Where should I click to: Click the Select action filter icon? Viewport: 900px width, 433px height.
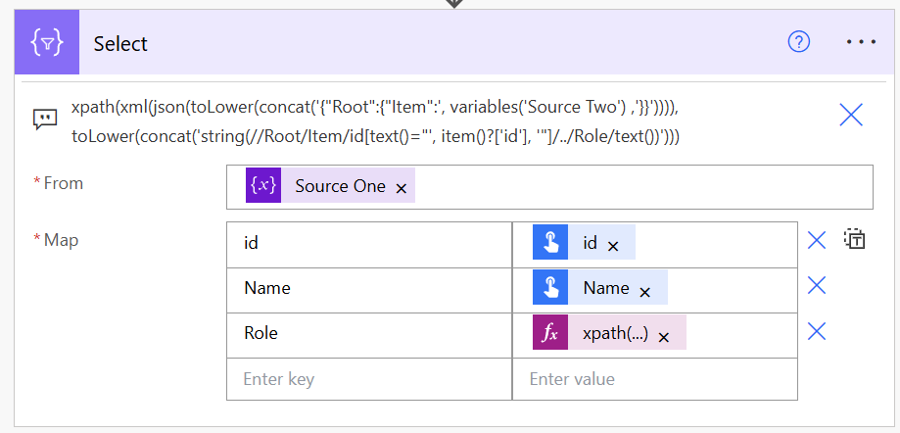tap(48, 43)
